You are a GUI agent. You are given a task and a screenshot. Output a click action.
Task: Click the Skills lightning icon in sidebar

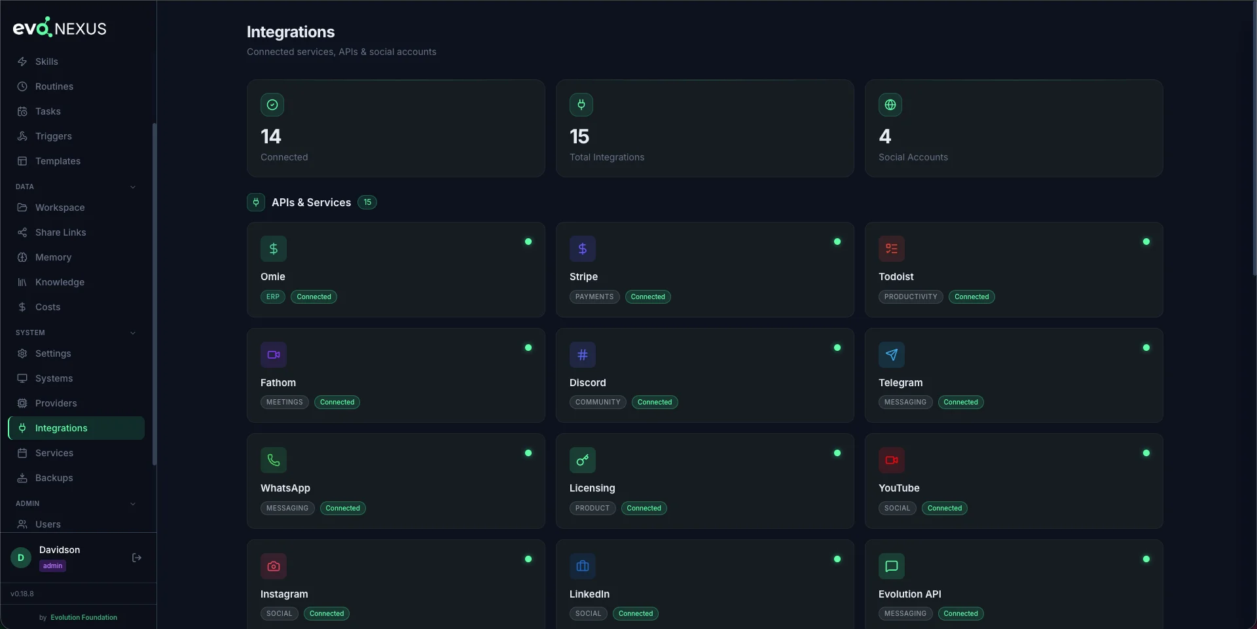[x=22, y=62]
